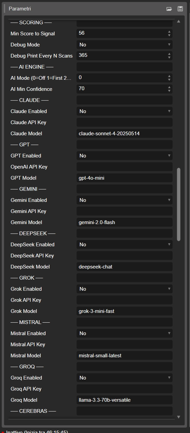Open the Groq Enabled dropdown
This screenshot has height=433, width=190.
tap(124, 378)
